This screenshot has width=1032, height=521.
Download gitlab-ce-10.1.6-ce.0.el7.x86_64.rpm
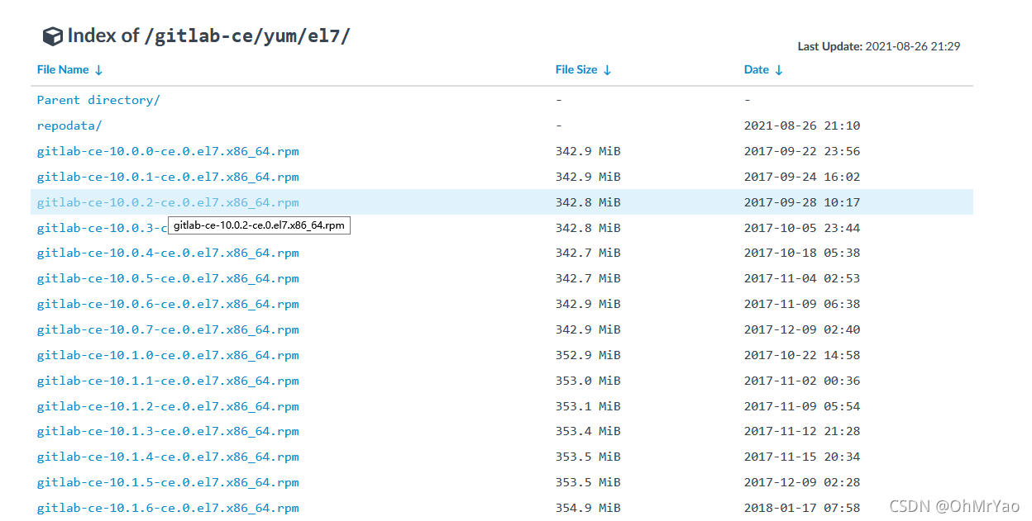coord(168,508)
